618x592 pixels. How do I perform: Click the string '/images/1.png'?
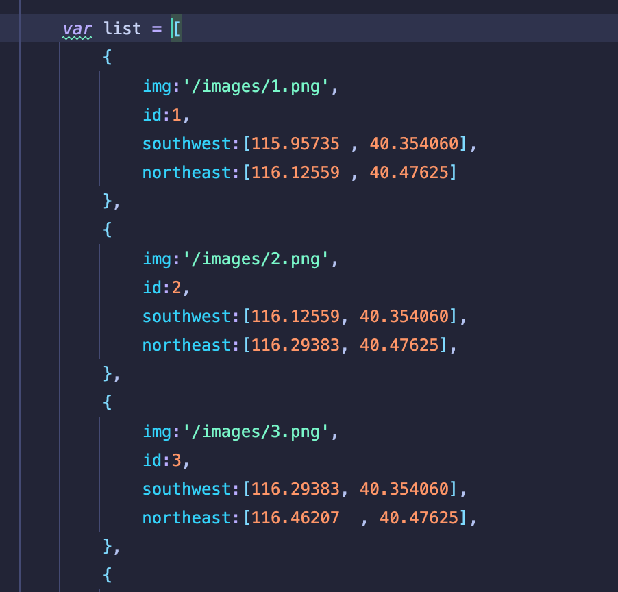(256, 87)
